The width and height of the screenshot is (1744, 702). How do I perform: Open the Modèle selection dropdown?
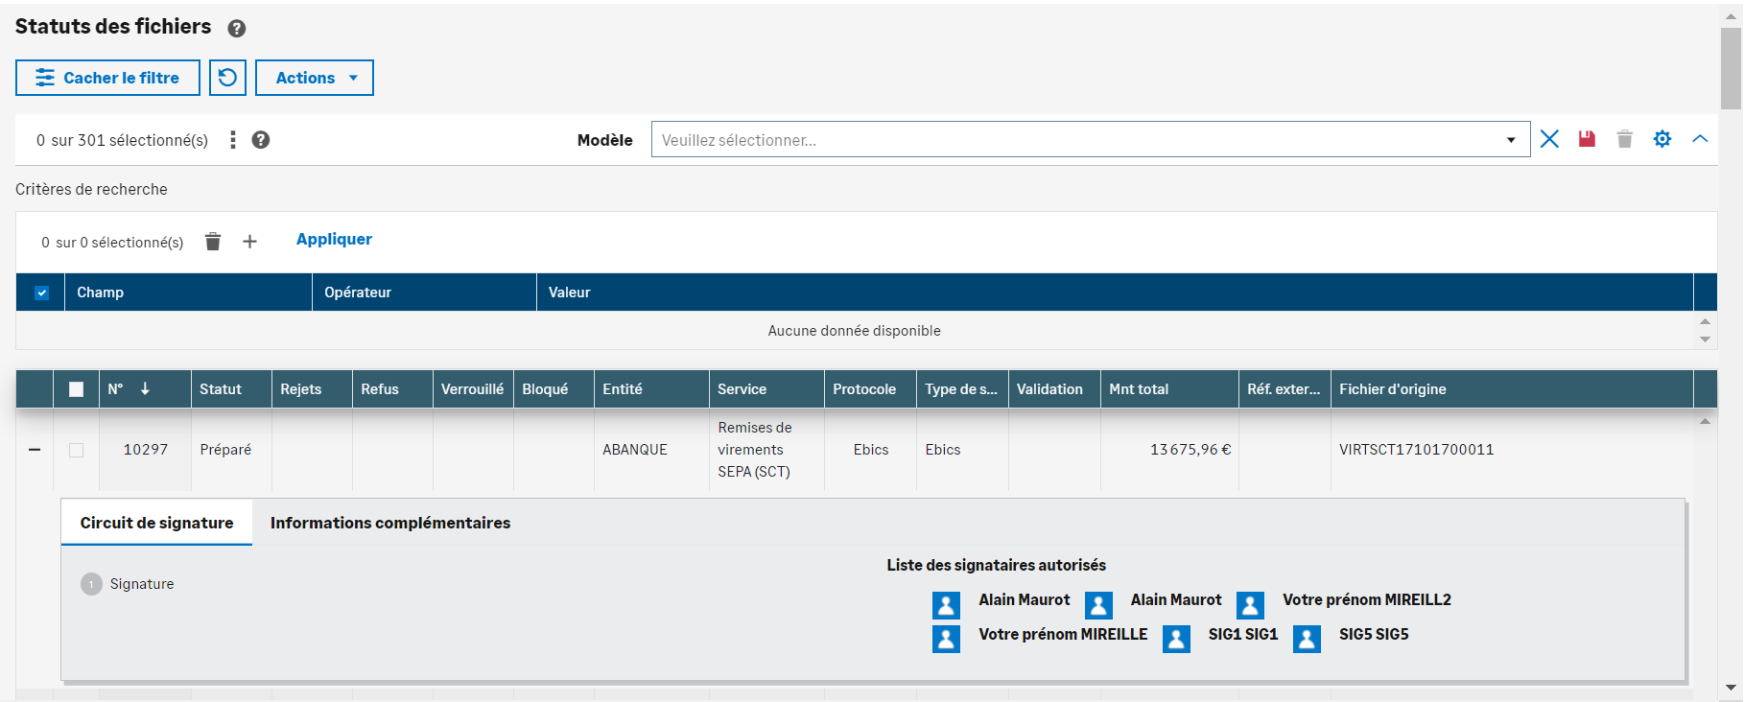point(1090,140)
